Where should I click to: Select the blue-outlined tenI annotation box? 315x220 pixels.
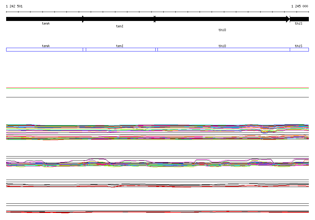pos(121,50)
